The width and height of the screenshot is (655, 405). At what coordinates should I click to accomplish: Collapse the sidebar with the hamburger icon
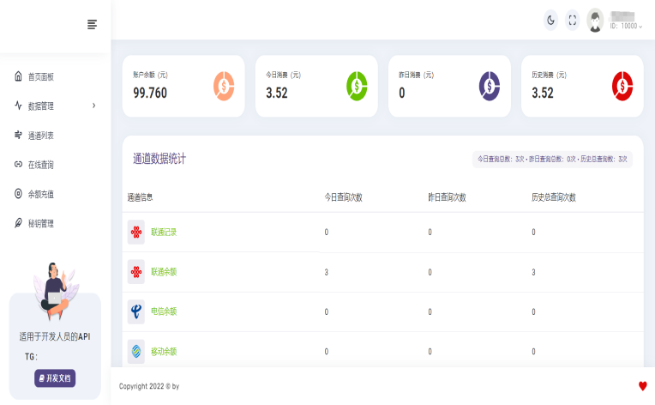pyautogui.click(x=92, y=24)
